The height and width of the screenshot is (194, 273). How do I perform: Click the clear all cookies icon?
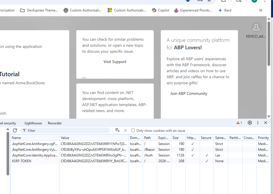pyautogui.click(x=117, y=130)
